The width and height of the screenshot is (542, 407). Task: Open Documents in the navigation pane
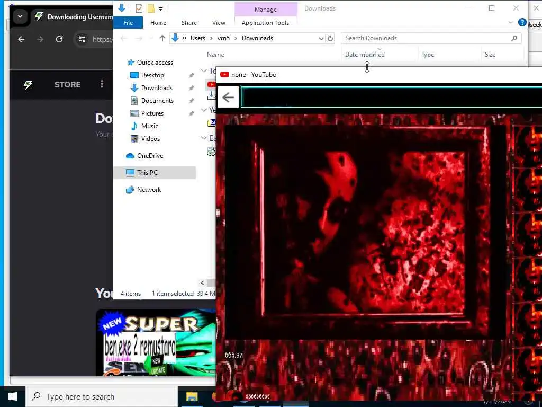click(x=157, y=101)
